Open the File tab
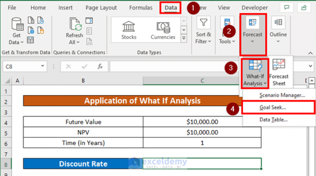This screenshot has width=316, height=176. tap(12, 8)
